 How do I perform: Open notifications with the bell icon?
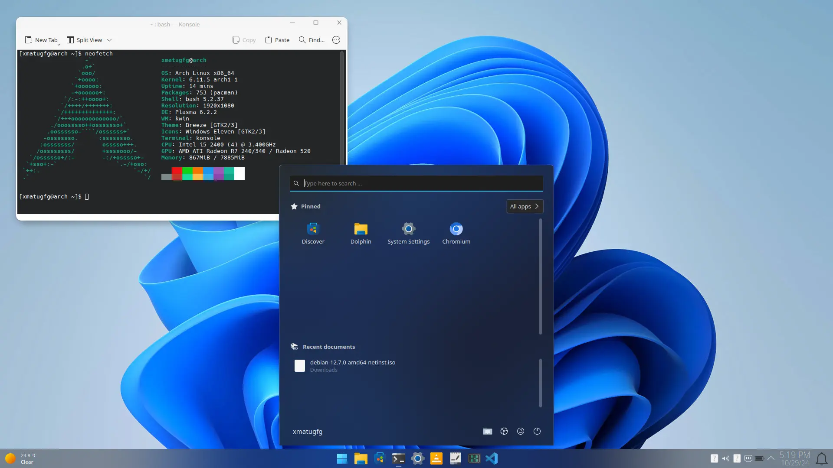tap(822, 458)
